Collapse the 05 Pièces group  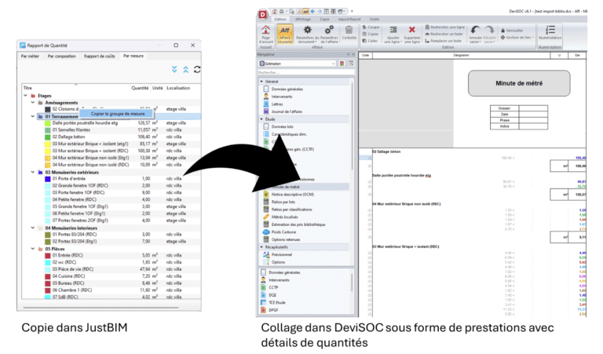pos(33,249)
